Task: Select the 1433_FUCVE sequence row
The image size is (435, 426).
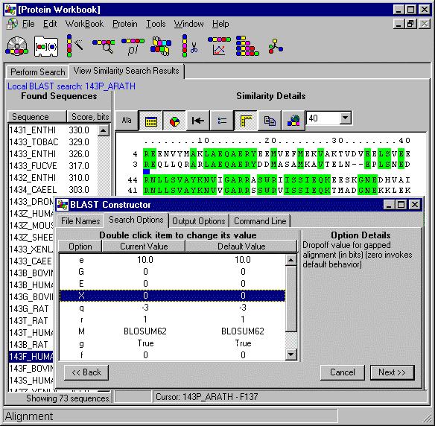Action: click(x=53, y=166)
